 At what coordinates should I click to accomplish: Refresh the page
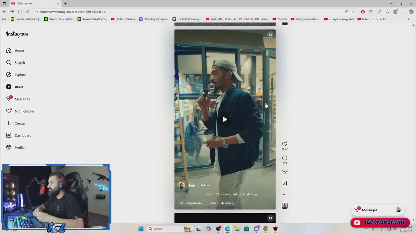20,12
